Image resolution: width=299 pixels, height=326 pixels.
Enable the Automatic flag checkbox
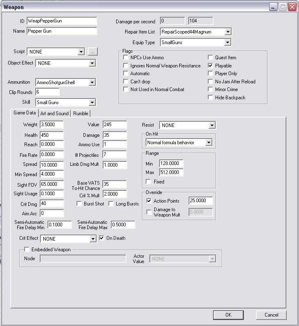click(126, 74)
